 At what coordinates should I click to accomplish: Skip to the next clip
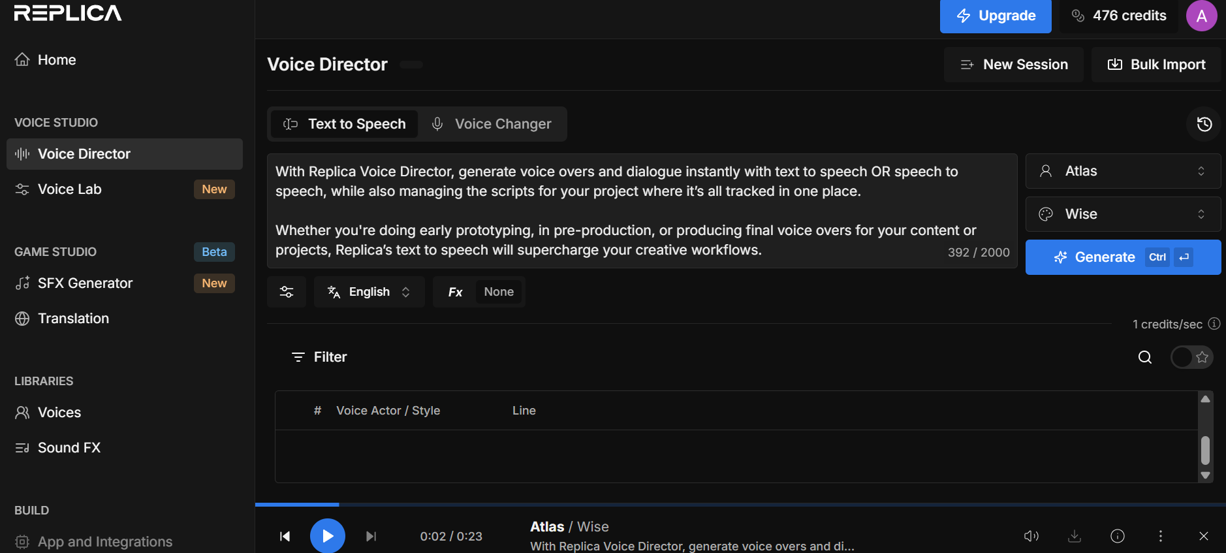tap(371, 536)
